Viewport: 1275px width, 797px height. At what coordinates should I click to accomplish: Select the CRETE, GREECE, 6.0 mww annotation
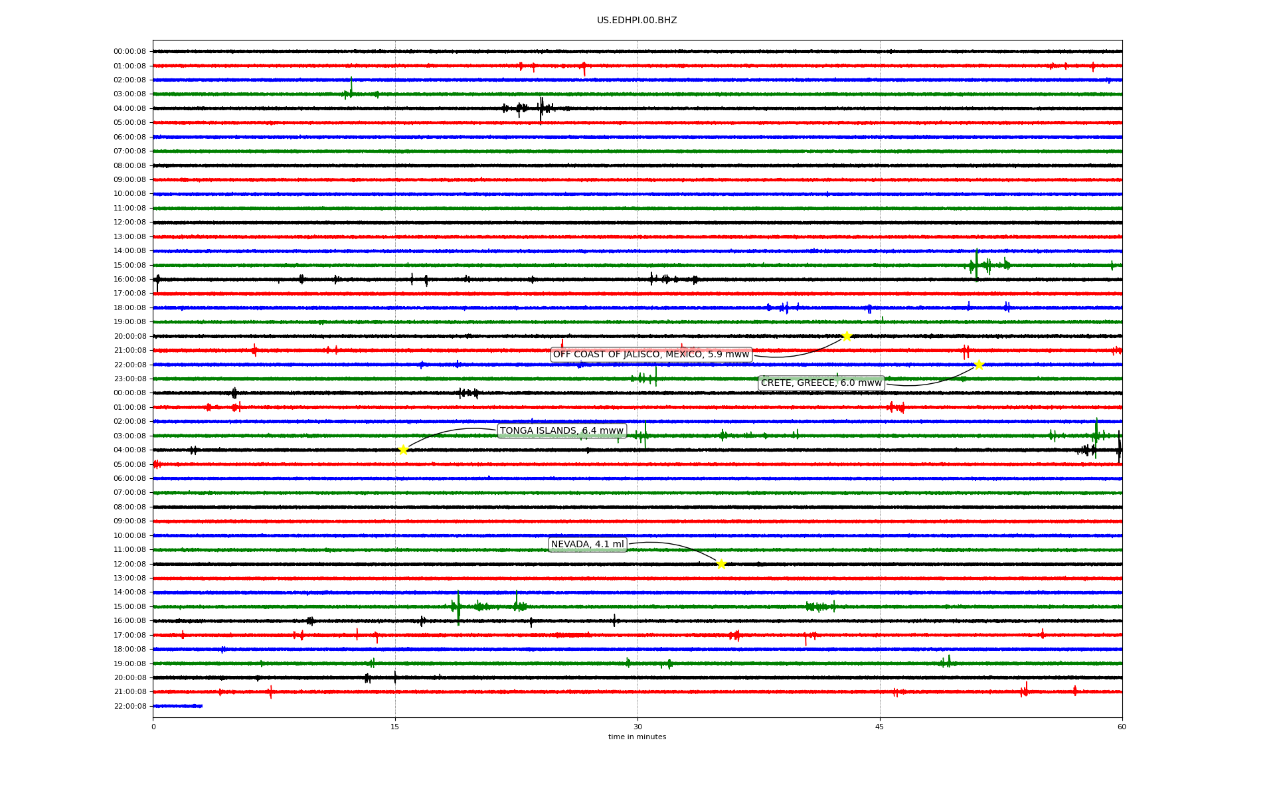click(x=821, y=383)
